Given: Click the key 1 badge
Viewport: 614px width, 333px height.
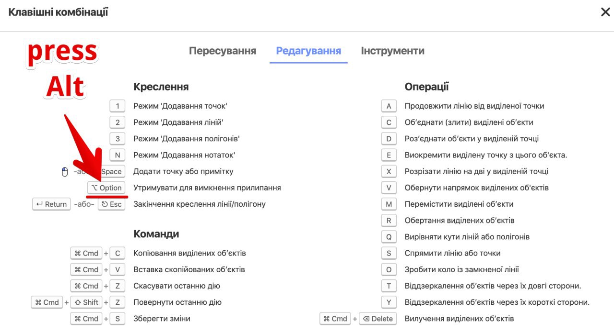Looking at the screenshot, I should (118, 106).
